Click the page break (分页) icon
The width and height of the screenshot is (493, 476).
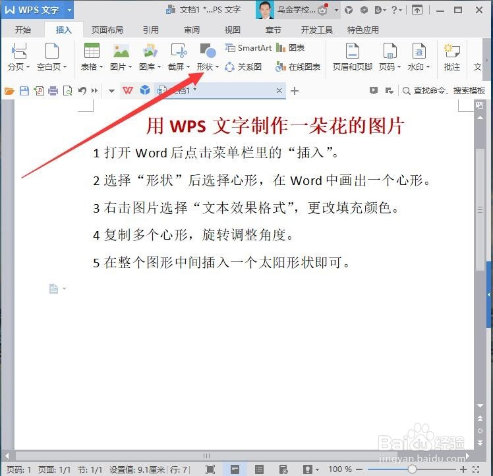click(x=18, y=51)
